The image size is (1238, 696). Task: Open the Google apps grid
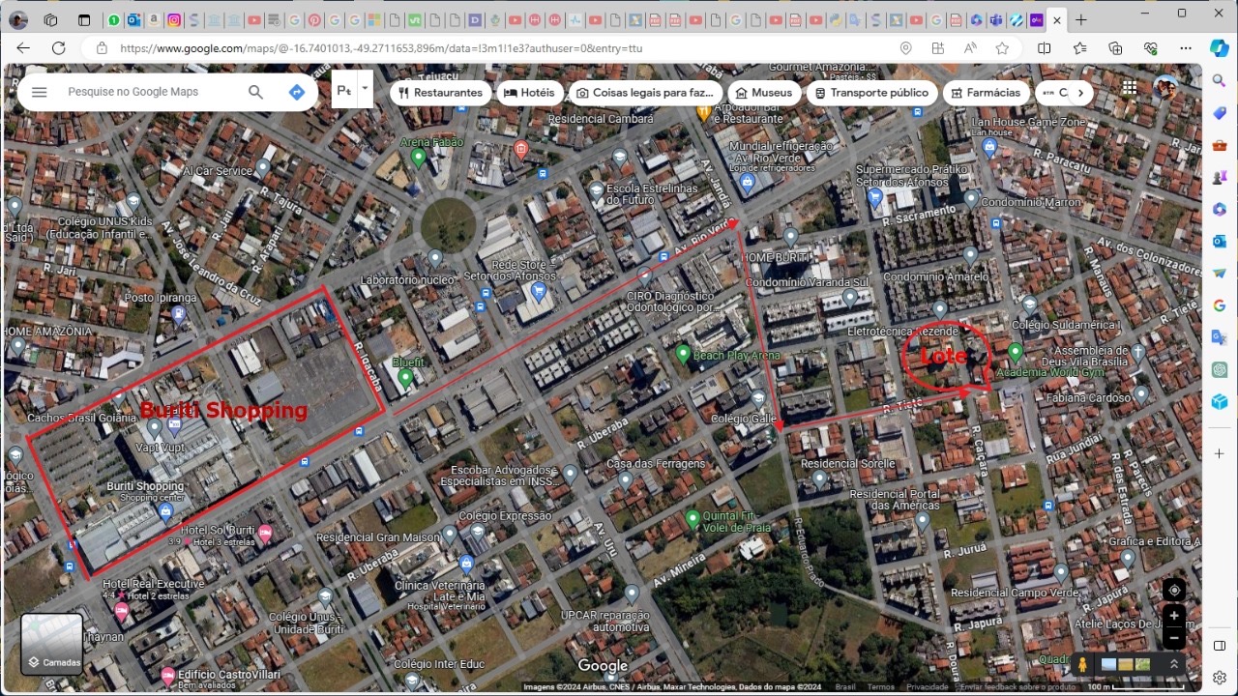tap(1129, 89)
